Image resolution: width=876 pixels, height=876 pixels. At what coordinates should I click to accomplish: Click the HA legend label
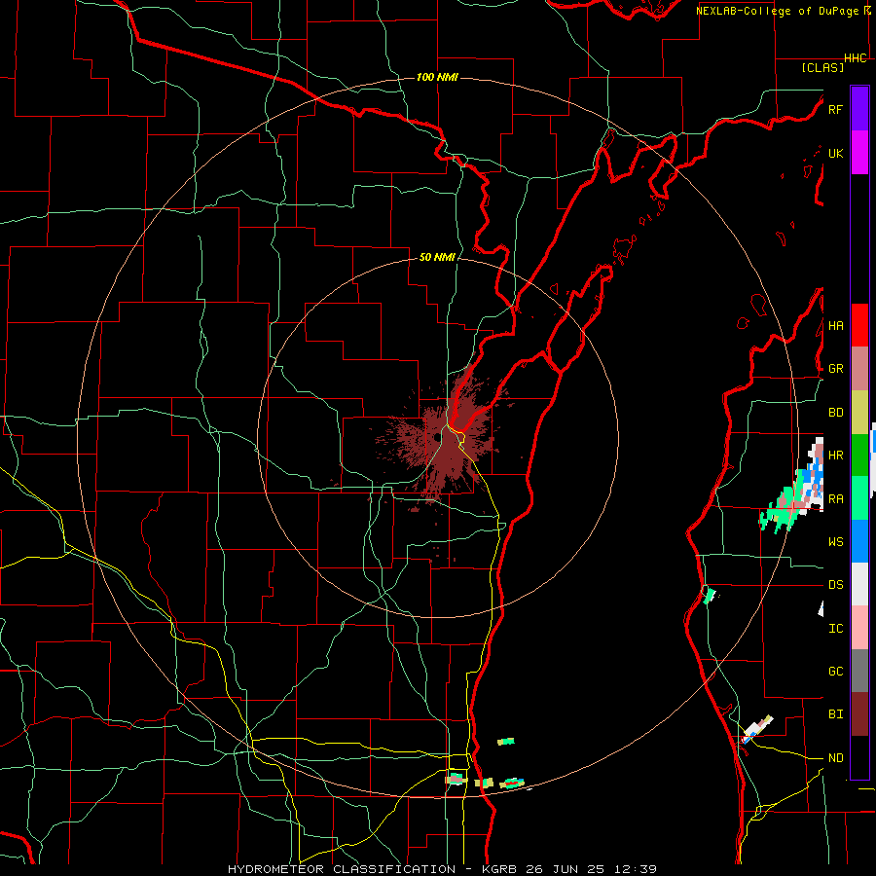pyautogui.click(x=835, y=325)
